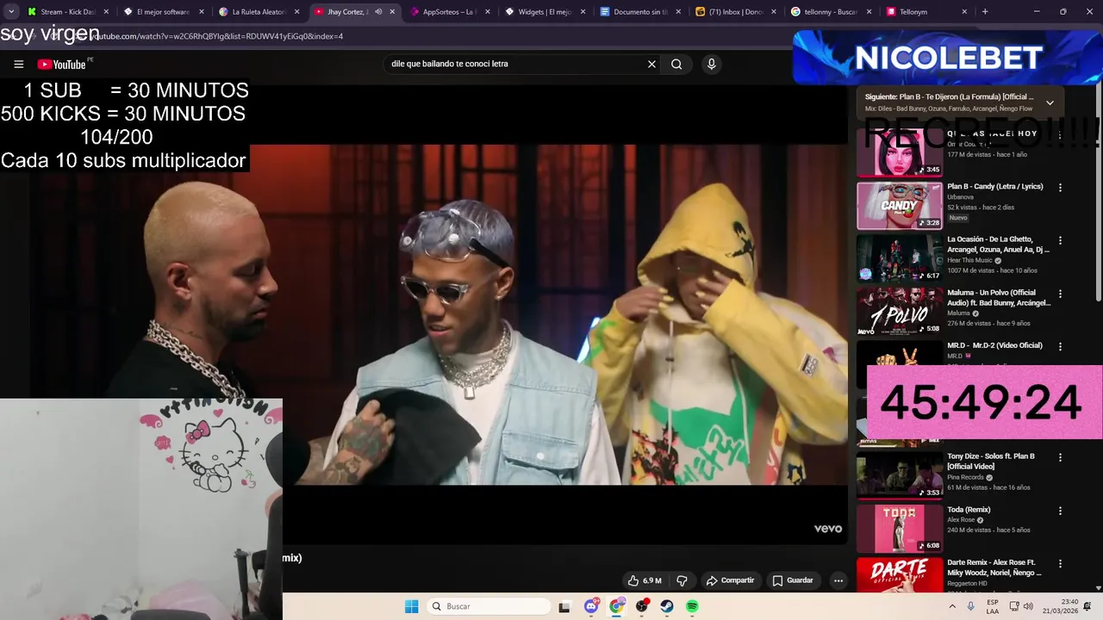Screen dimensions: 1103x620
Task: Run search with the magnifier button
Action: pyautogui.click(x=676, y=64)
